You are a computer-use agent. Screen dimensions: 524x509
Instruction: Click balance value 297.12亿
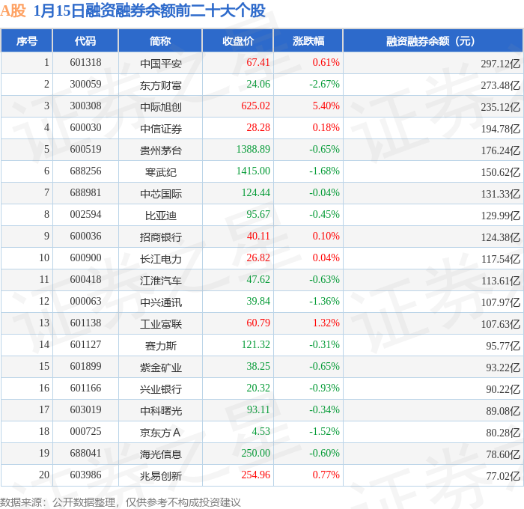coord(500,64)
